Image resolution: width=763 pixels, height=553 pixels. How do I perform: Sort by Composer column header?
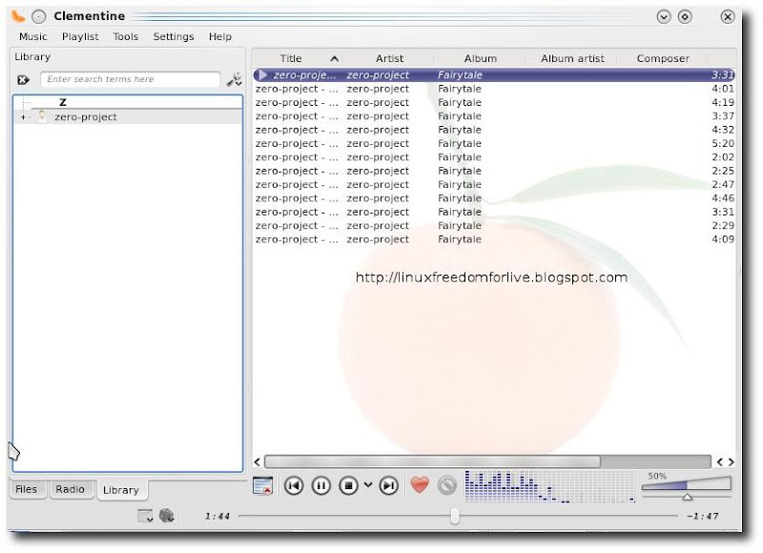[663, 58]
